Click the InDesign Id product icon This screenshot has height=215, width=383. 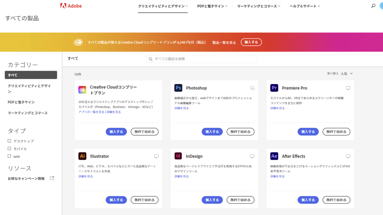[178, 156]
